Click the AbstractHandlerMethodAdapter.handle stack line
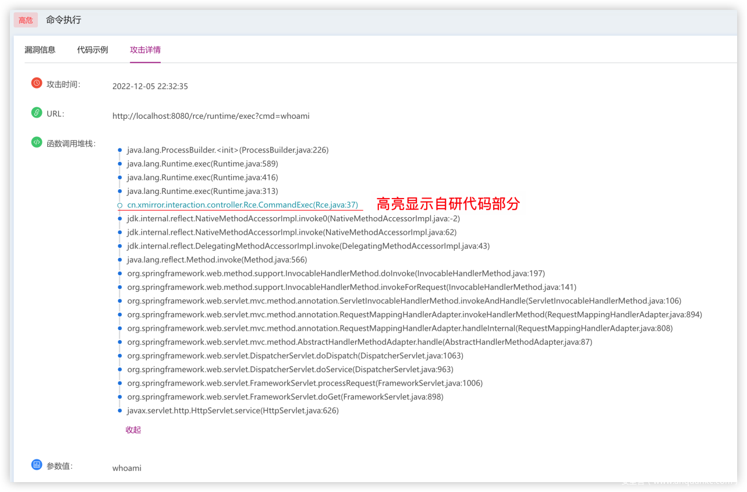 pyautogui.click(x=360, y=342)
